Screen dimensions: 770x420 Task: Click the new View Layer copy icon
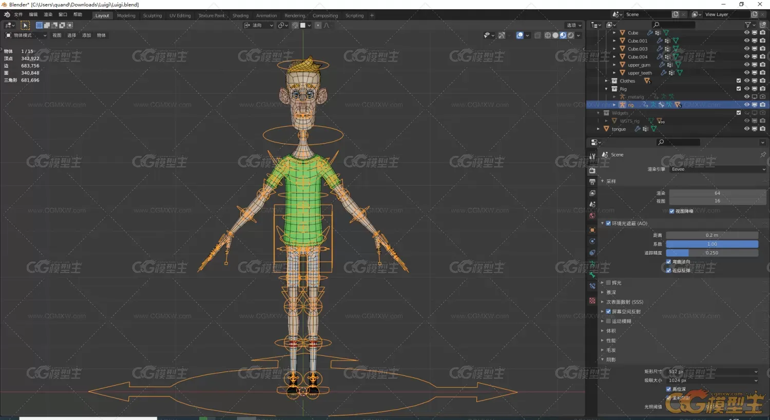[755, 14]
